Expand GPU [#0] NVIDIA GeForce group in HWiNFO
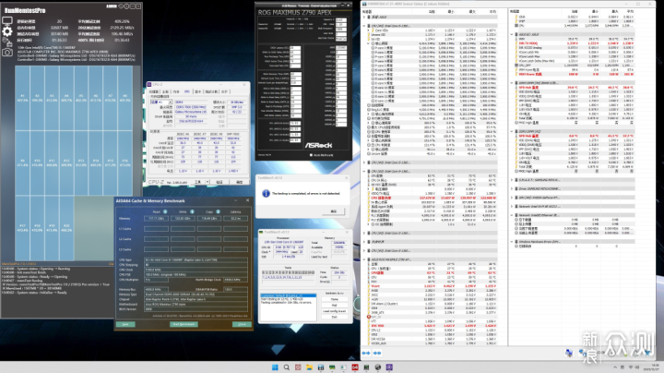Screen dimensions: 664x373 click(x=512, y=198)
